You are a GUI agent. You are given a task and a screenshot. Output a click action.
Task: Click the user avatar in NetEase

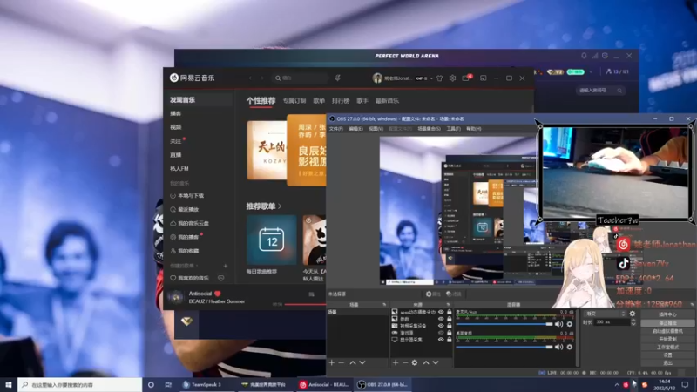[x=377, y=78]
